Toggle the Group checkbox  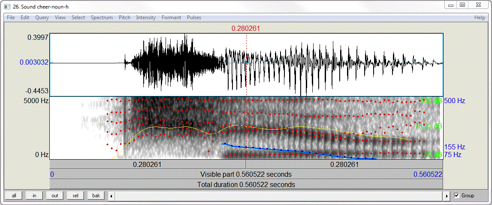(x=456, y=196)
